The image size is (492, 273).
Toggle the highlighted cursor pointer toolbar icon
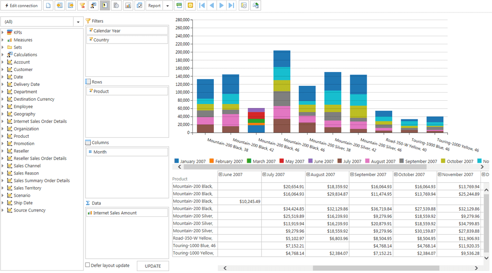coord(105,6)
